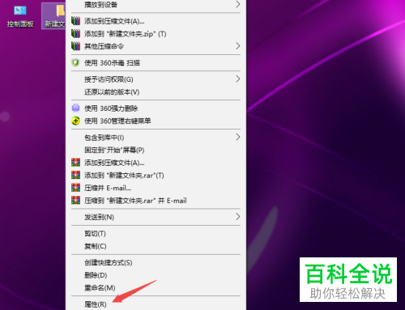Click the 360管理右键菜单 green plus icon
Screen dimensions: 405x310
point(75,121)
